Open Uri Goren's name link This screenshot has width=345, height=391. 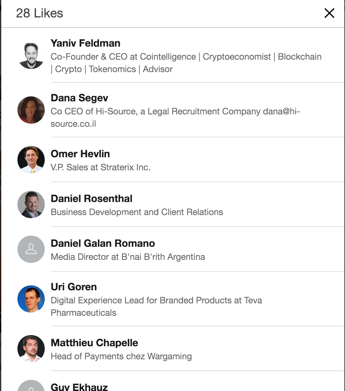coord(74,287)
